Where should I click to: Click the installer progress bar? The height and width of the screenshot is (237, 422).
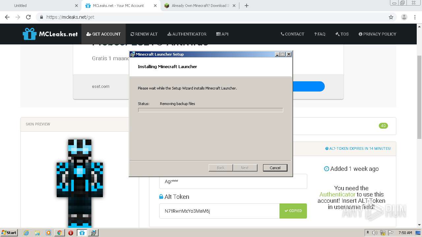click(210, 110)
